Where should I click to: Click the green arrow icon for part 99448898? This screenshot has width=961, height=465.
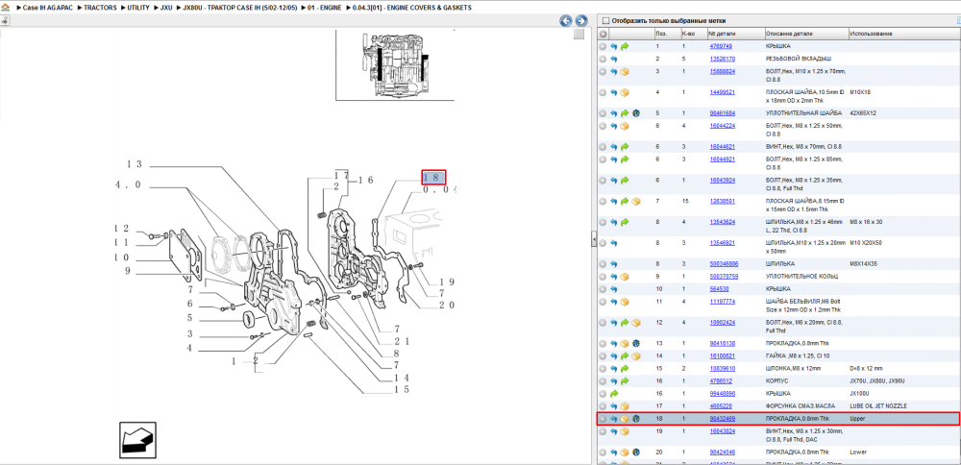(613, 393)
